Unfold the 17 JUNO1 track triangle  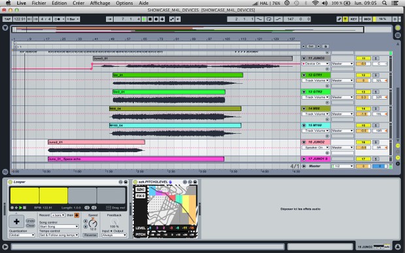pyautogui.click(x=304, y=159)
